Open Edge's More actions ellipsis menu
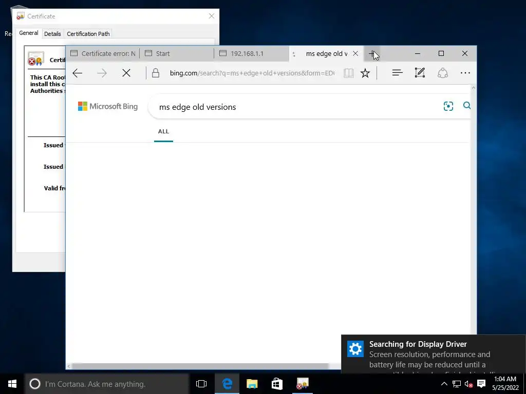 465,73
